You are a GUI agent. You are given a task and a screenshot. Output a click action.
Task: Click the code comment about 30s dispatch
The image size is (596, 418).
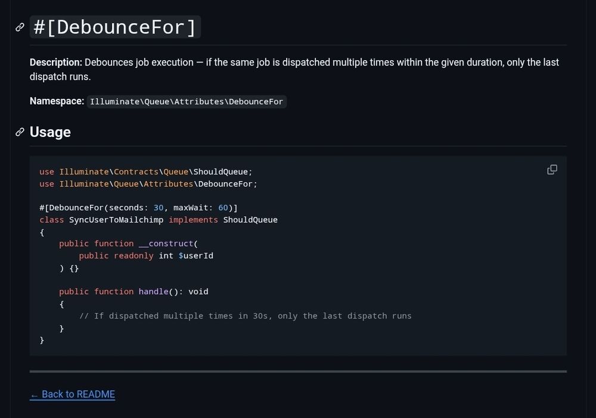tap(245, 316)
